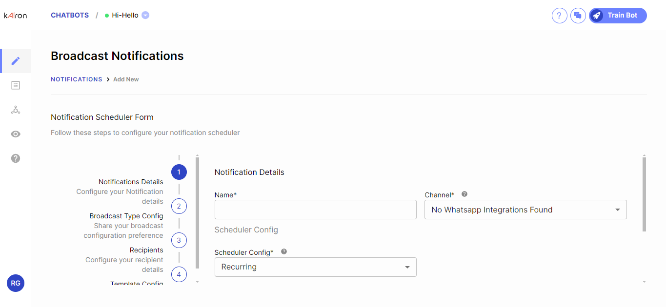Open the list icon in left sidebar
Screen dimensions: 666x307
16,85
